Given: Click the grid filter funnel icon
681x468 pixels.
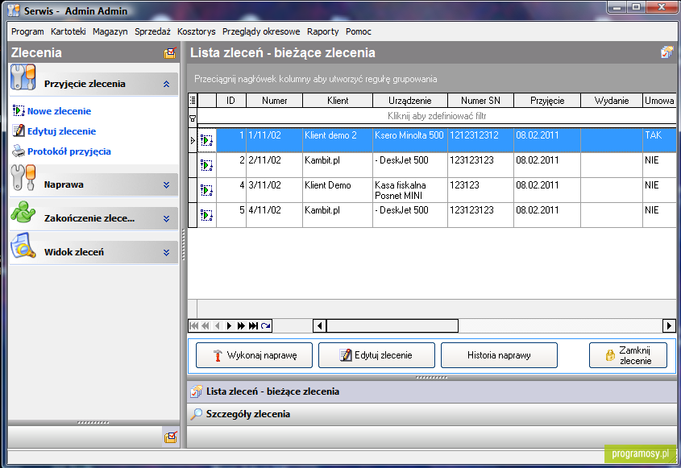Looking at the screenshot, I should [193, 118].
